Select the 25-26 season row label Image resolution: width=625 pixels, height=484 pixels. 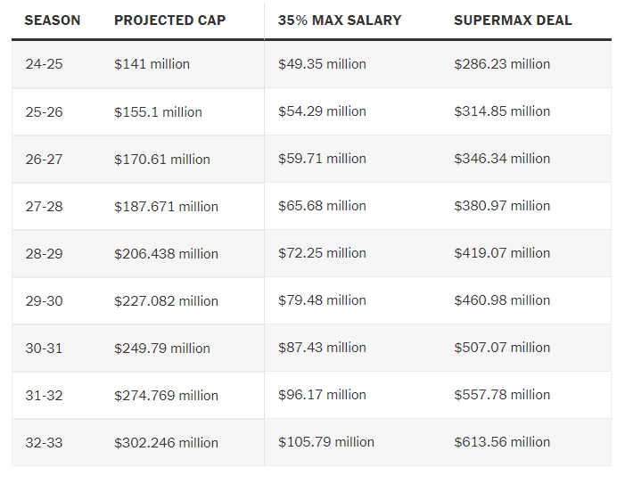coord(44,112)
